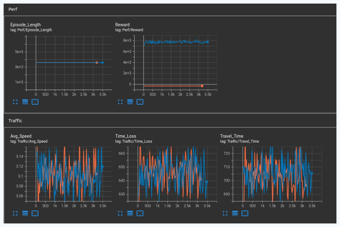The width and height of the screenshot is (340, 227).
Task: Maximize the Time_Loss chart size
Action: (x=120, y=213)
